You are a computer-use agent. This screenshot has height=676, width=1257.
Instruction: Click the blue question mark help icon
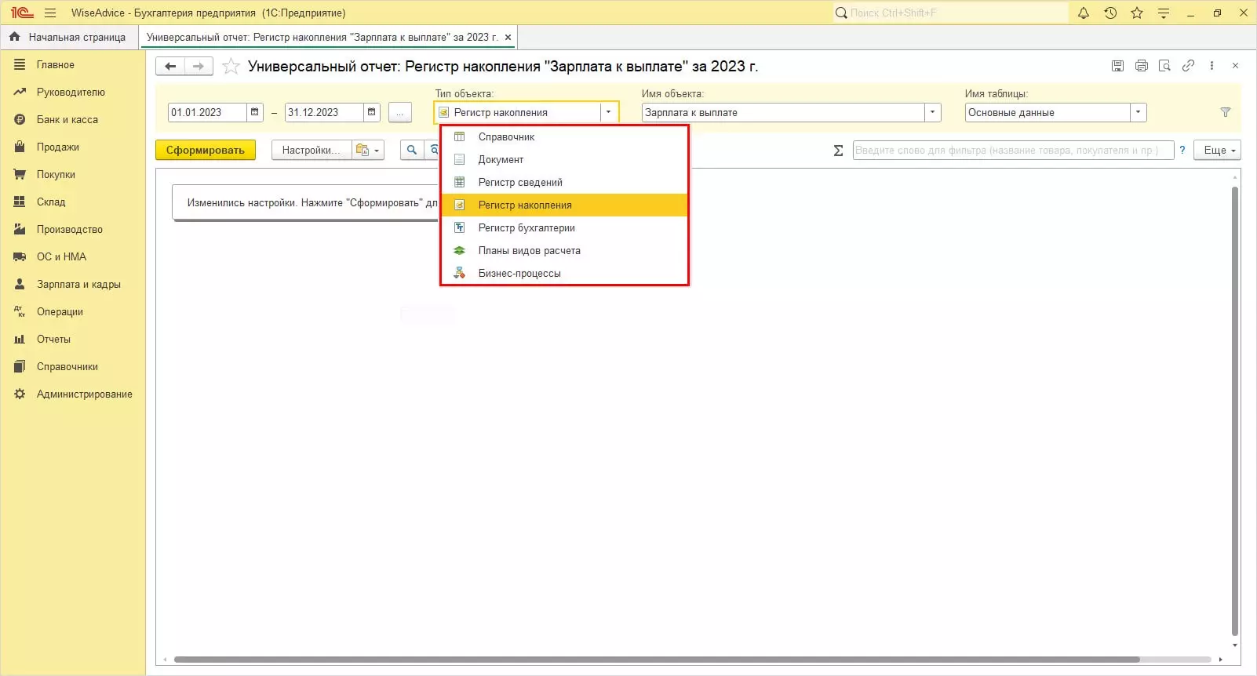(x=1182, y=150)
